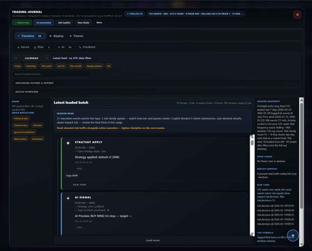The height and width of the screenshot is (251, 312).
Task: Select the Oversize reflection tag
Action: [37, 125]
